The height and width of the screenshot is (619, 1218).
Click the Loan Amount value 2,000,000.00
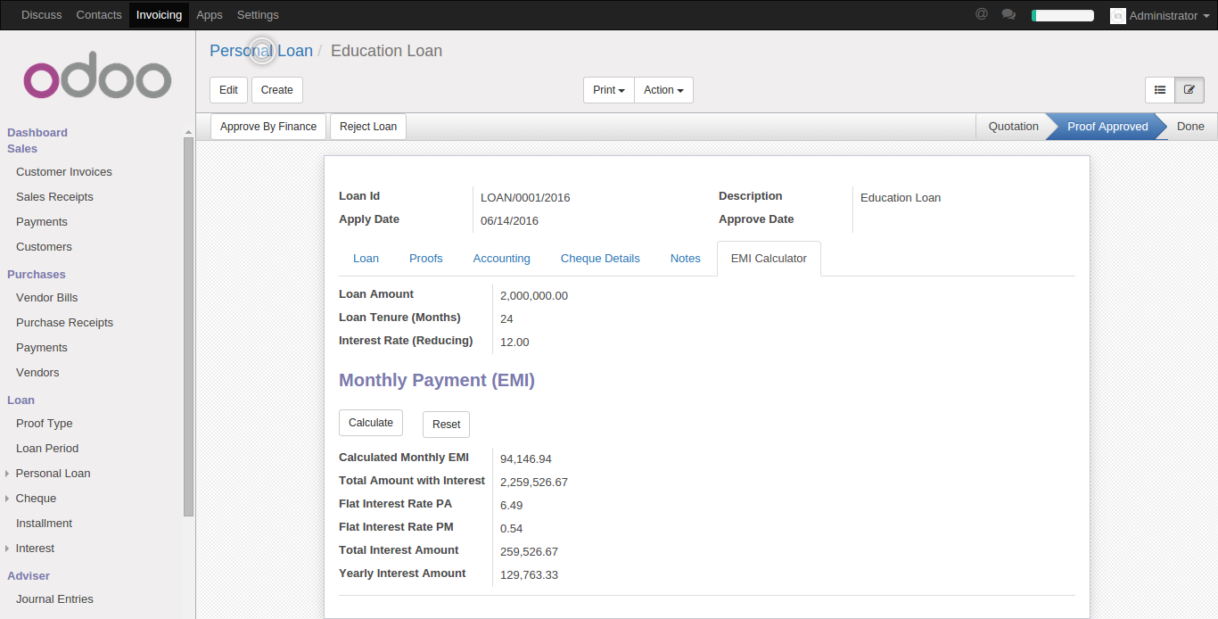pos(534,296)
